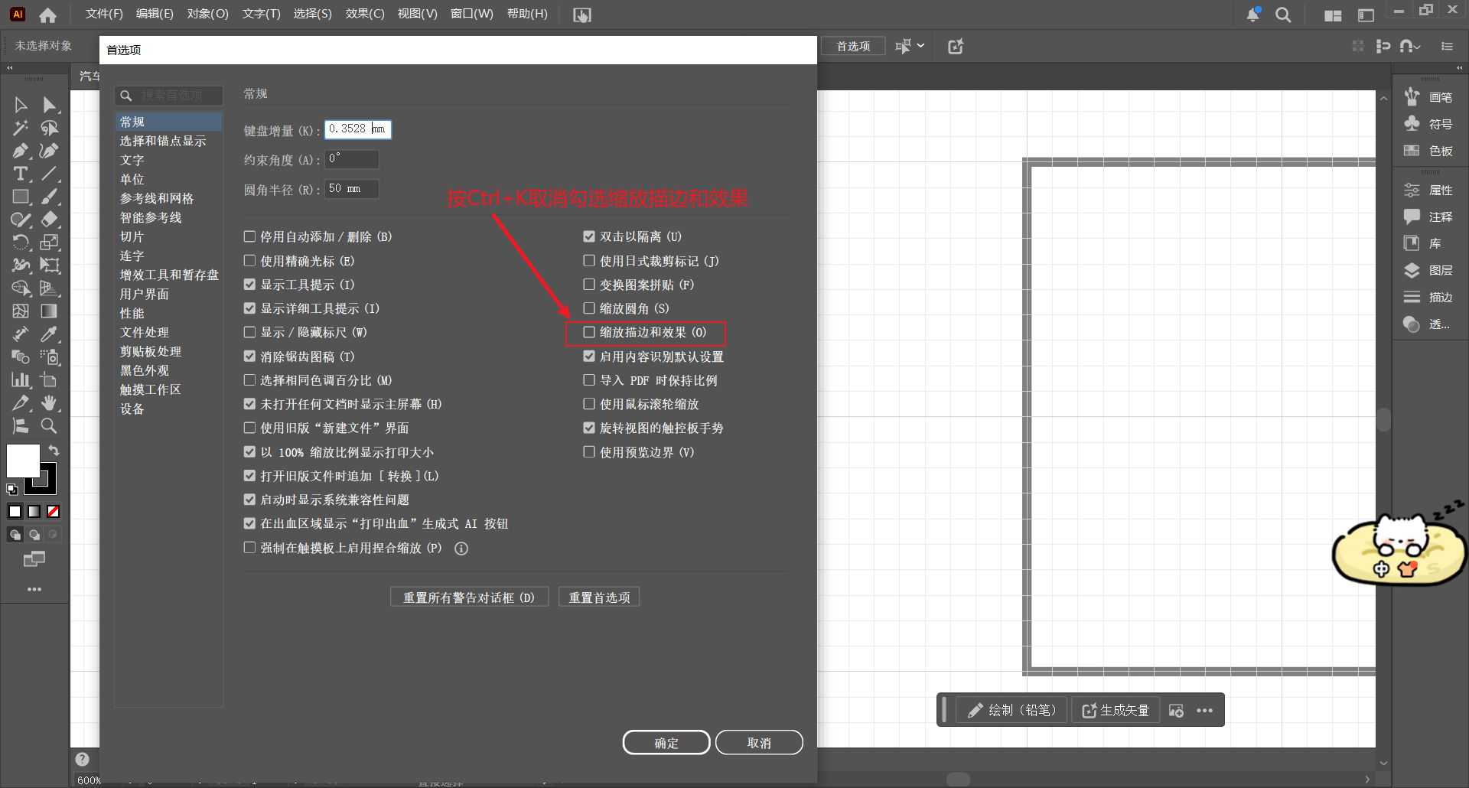The height and width of the screenshot is (788, 1469).
Task: Choose the Lasso tool
Action: tap(50, 128)
